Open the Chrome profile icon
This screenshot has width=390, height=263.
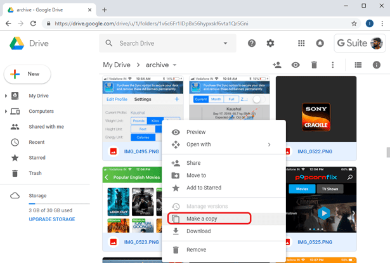pyautogui.click(x=369, y=23)
